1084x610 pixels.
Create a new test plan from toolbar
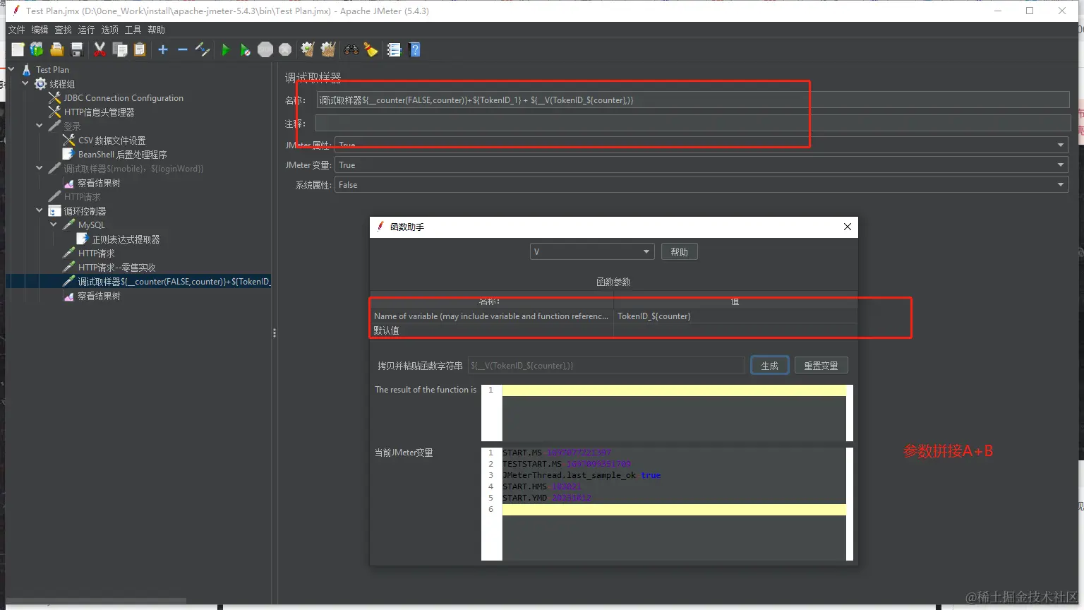18,49
